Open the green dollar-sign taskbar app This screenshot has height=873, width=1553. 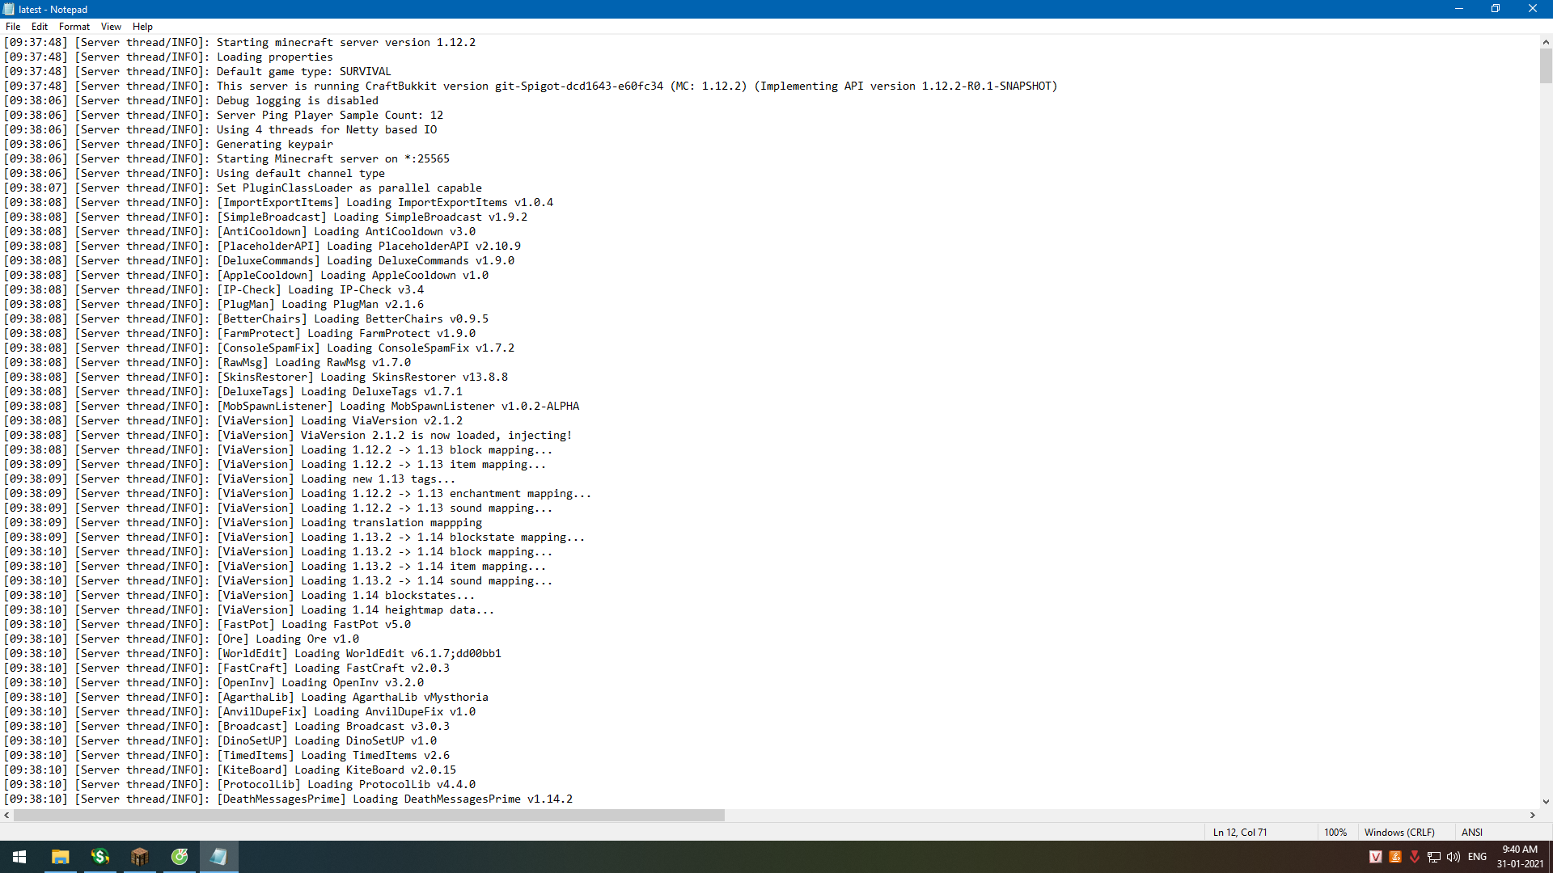99,857
